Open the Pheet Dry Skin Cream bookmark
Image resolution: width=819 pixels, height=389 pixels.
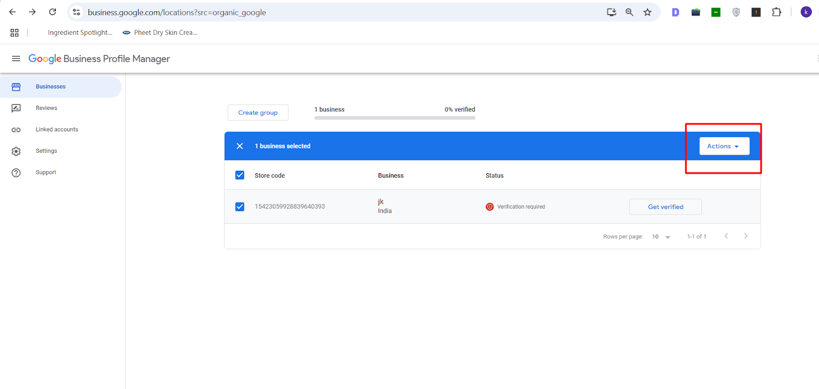[x=160, y=33]
